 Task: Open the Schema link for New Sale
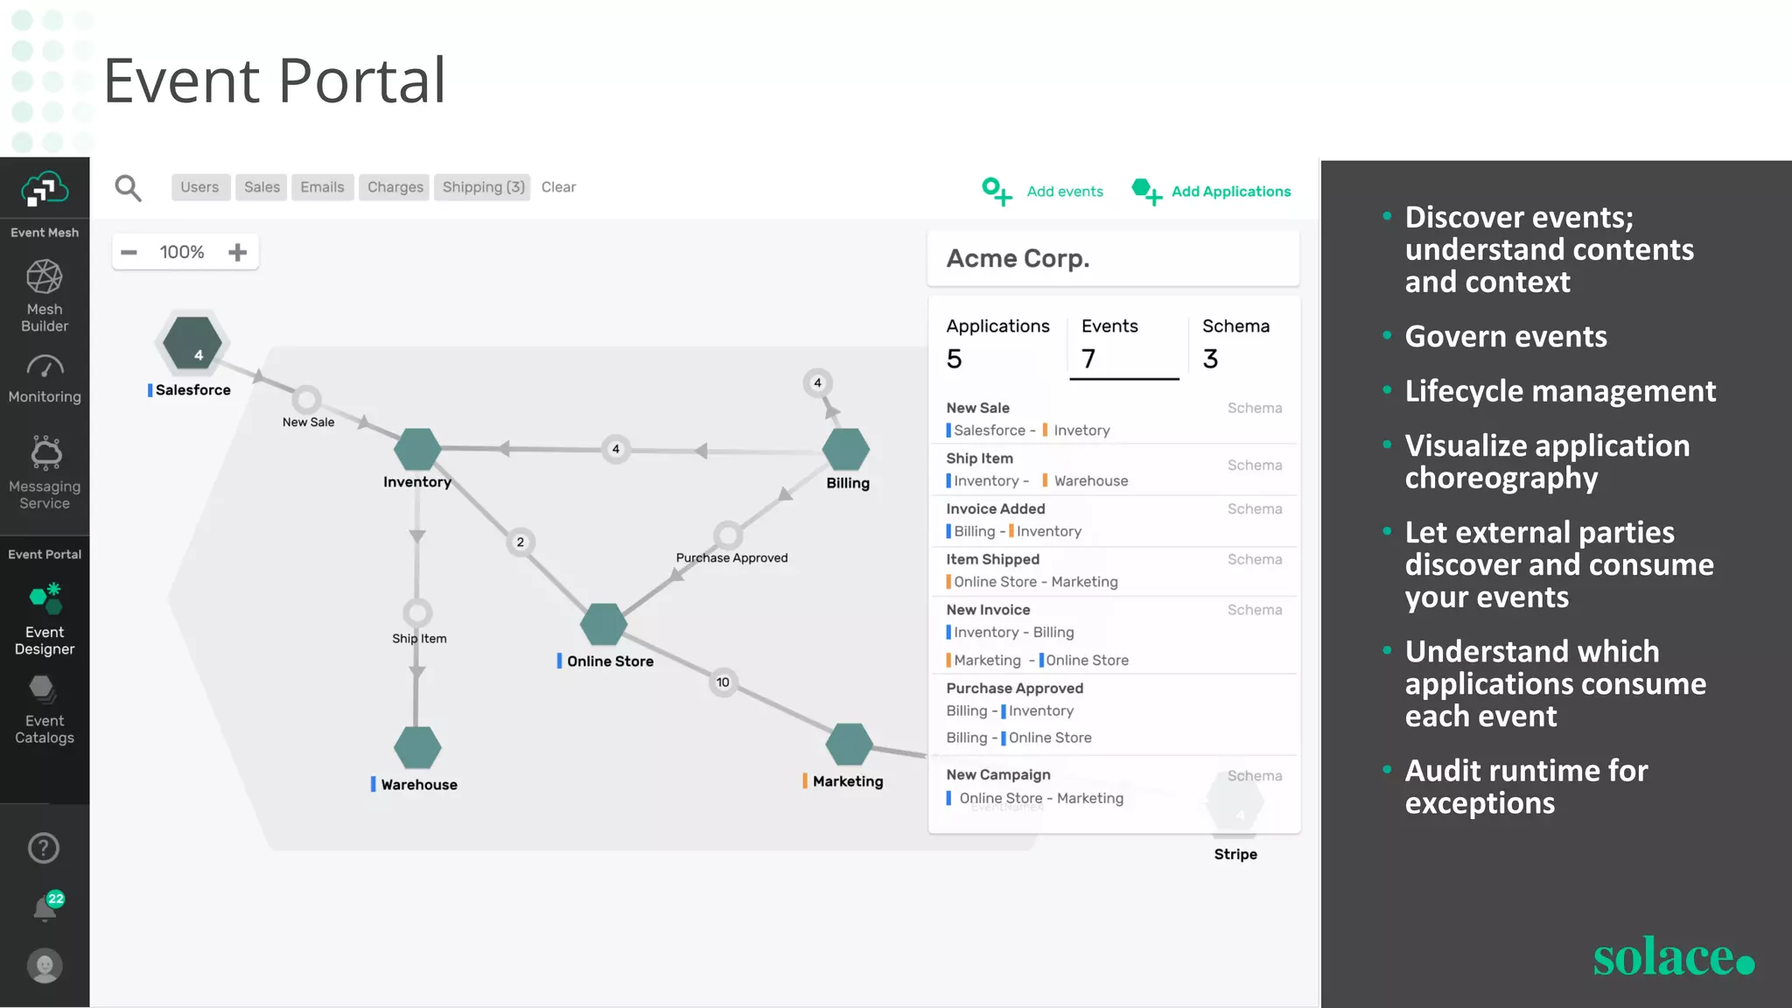point(1254,408)
